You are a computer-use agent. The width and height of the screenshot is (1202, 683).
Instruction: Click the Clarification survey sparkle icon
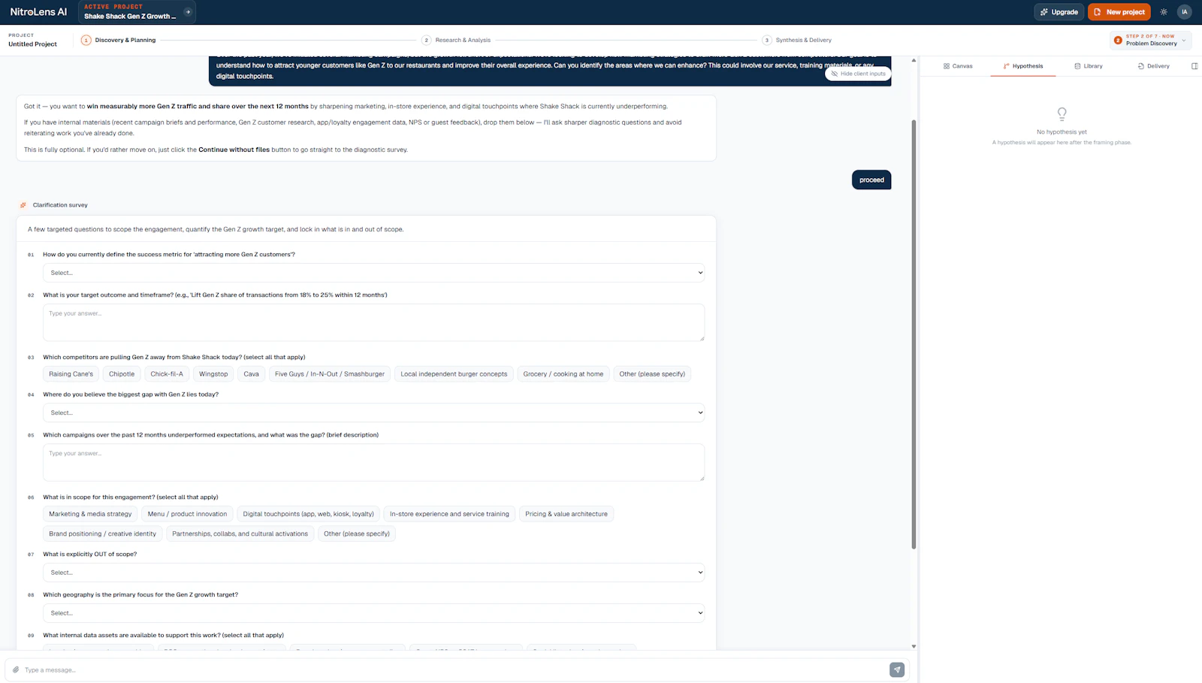click(23, 205)
